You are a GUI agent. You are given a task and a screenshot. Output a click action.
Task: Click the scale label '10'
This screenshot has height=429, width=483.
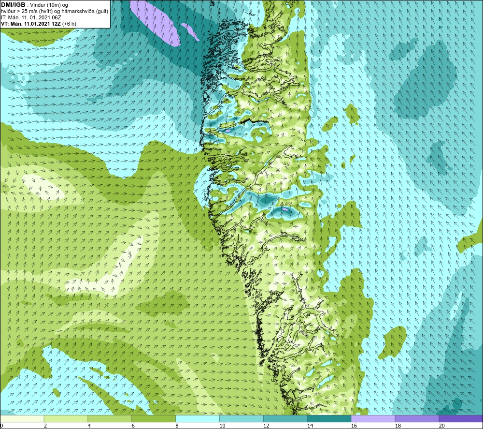pyautogui.click(x=222, y=426)
